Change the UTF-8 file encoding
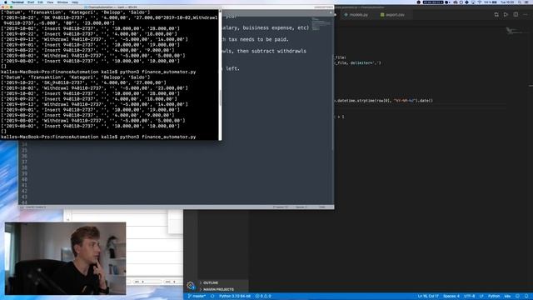Viewport: 533px width, 300px height. (x=469, y=297)
